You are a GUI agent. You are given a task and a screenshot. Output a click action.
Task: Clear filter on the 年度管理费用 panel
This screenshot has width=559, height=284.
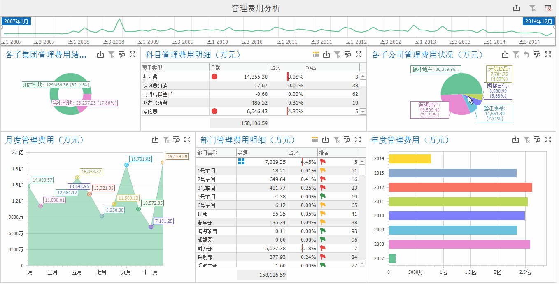pyautogui.click(x=526, y=140)
